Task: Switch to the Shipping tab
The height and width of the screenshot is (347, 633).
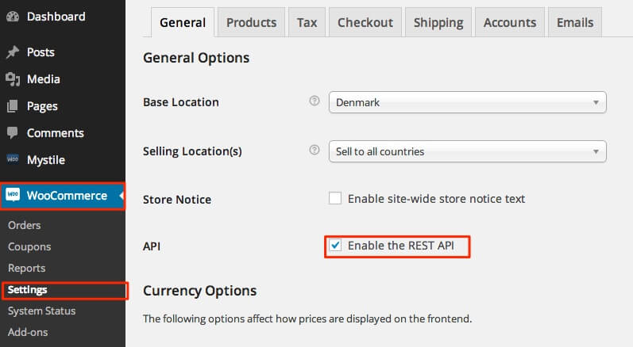Action: [438, 22]
